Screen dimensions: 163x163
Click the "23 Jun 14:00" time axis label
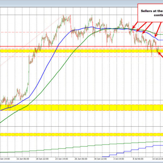pyautogui.click(x=62, y=159)
